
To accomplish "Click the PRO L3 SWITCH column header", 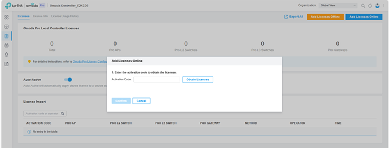I will tap(166, 123).
